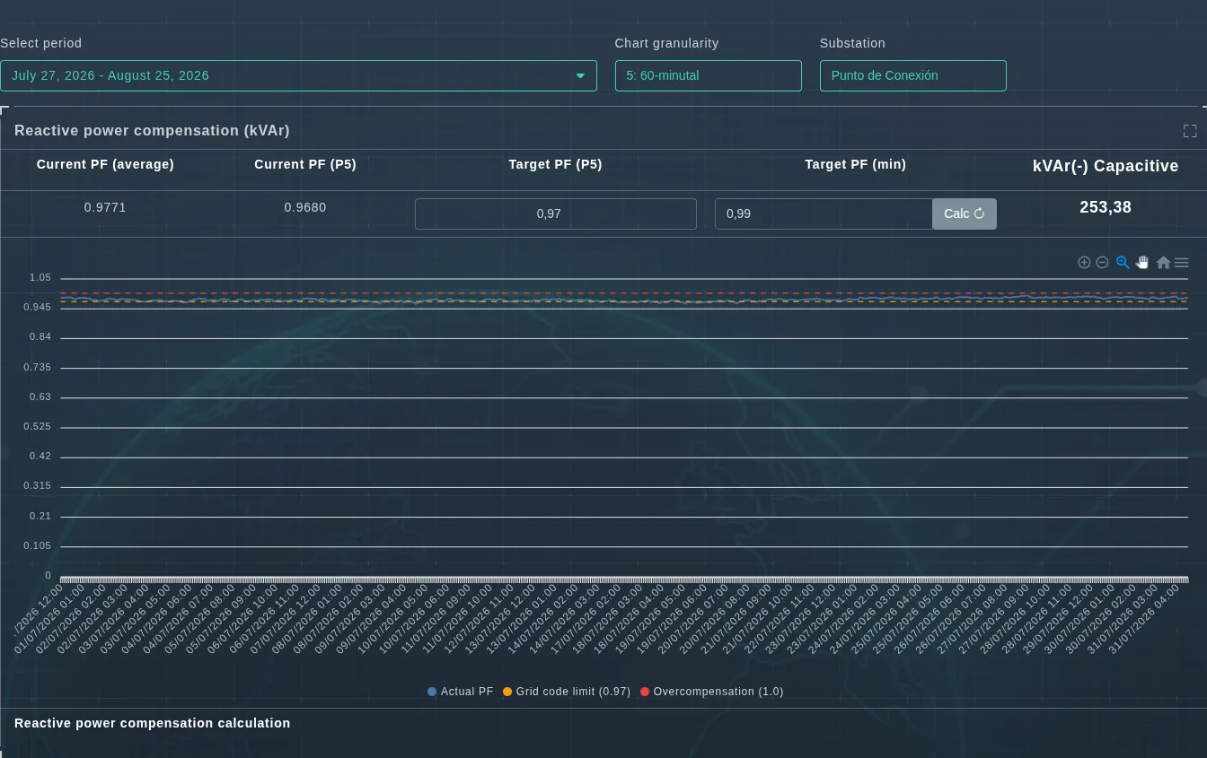This screenshot has height=758, width=1207.
Task: Click the Reactive power compensation (kVAr) title
Action: pos(152,131)
